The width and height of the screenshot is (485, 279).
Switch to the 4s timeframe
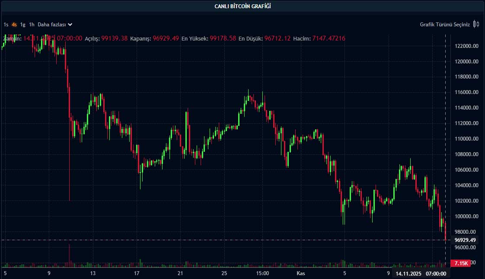pyautogui.click(x=13, y=25)
